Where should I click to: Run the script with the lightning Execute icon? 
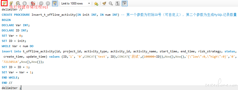[x=5, y=3]
